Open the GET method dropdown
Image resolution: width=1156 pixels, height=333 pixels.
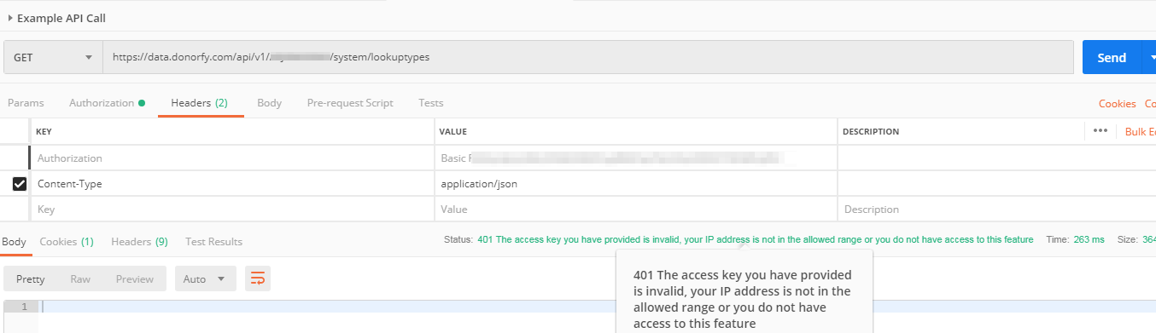coord(53,57)
